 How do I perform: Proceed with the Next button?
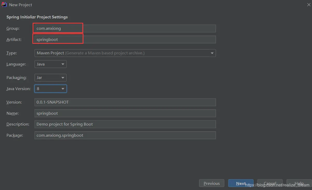pos(241,183)
